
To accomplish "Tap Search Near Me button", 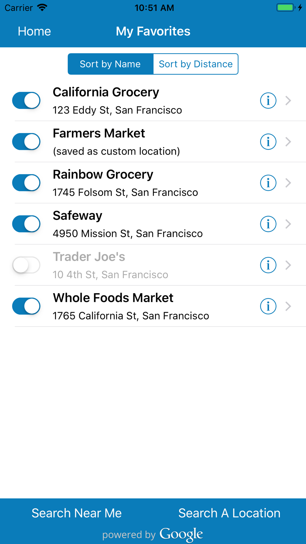I will pos(76,513).
